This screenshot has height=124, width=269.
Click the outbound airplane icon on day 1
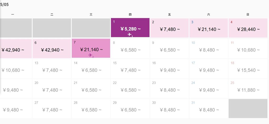(130, 35)
